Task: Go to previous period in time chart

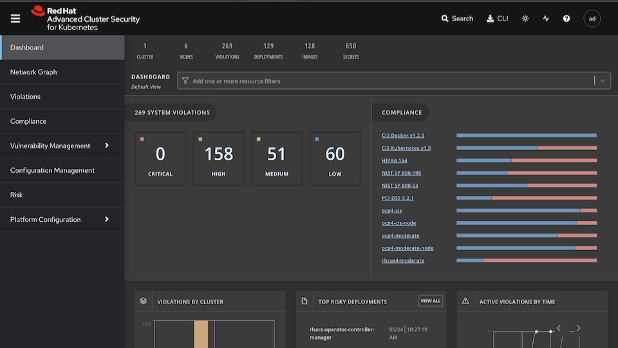Action: click(x=559, y=328)
